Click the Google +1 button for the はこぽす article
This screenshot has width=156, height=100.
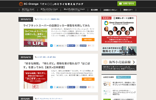(x=89, y=87)
